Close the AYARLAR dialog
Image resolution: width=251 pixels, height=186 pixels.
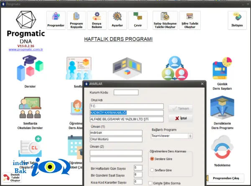(202, 84)
